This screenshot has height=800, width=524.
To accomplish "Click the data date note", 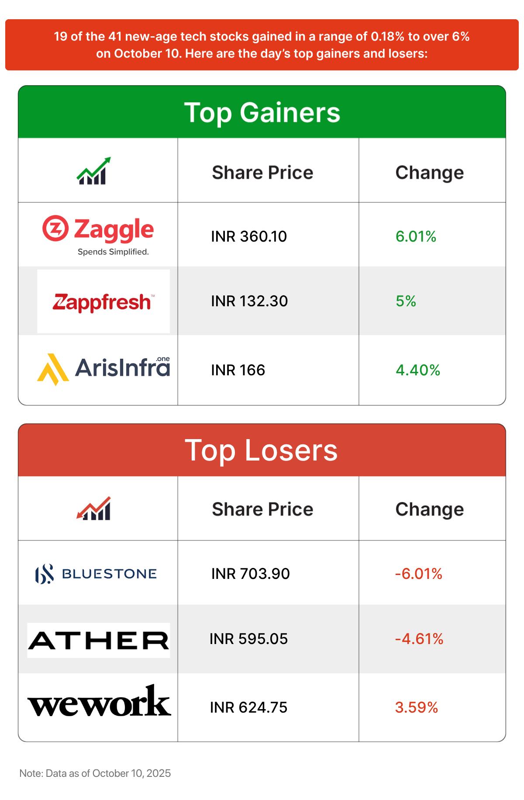I will pos(95,773).
